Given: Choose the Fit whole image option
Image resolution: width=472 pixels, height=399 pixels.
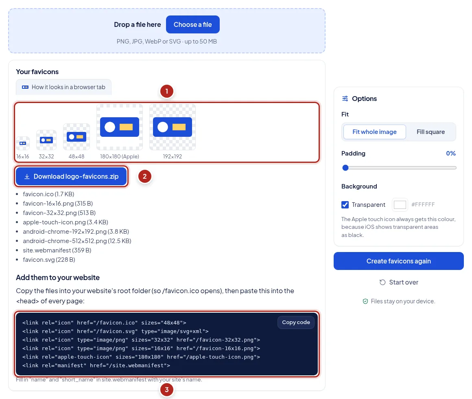Looking at the screenshot, I should 374,132.
